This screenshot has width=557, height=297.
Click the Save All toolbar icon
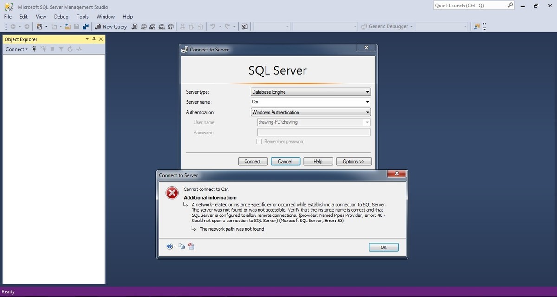(85, 26)
